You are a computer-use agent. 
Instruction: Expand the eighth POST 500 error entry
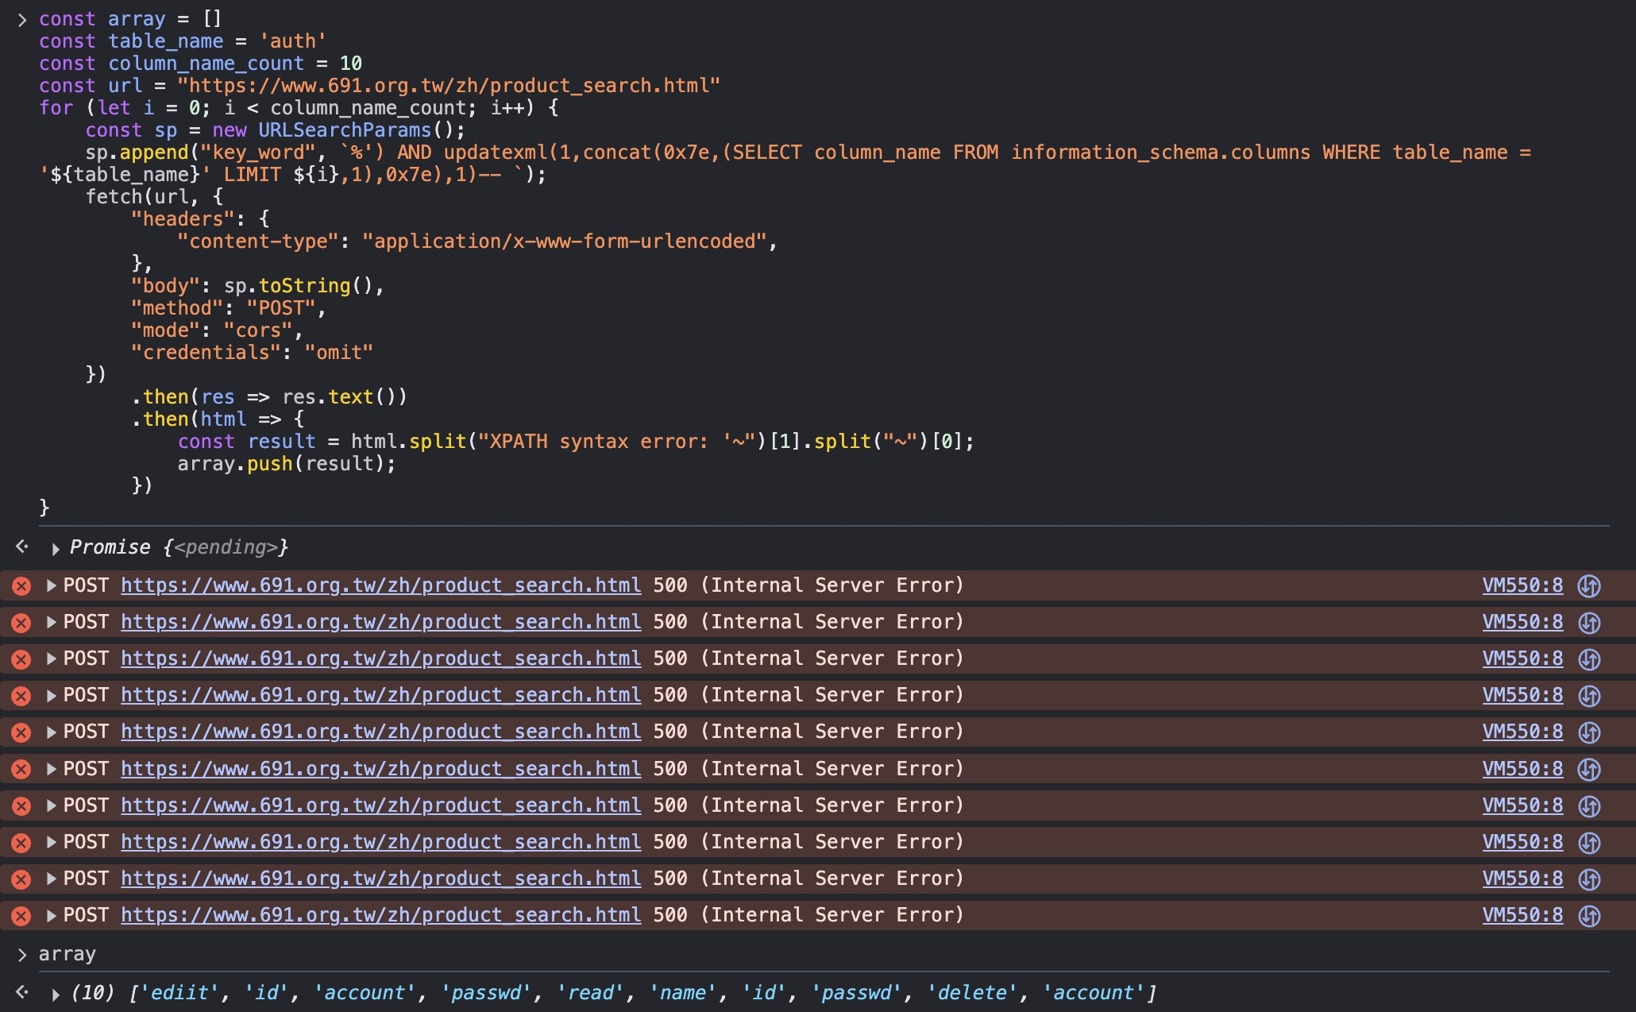click(51, 842)
